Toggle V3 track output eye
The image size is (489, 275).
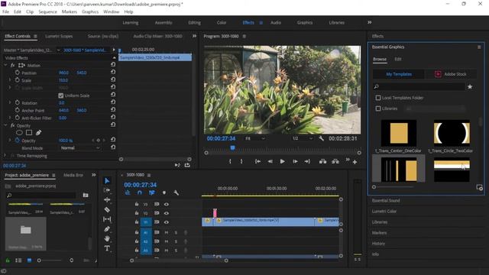167,204
